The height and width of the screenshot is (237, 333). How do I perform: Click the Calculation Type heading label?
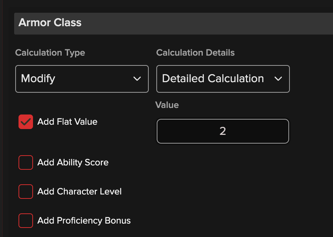pyautogui.click(x=50, y=53)
